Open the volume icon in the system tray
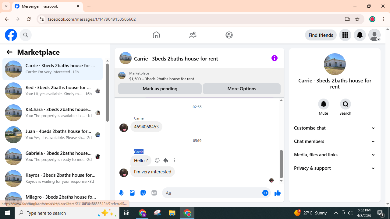This screenshot has width=390, height=219. (x=350, y=213)
